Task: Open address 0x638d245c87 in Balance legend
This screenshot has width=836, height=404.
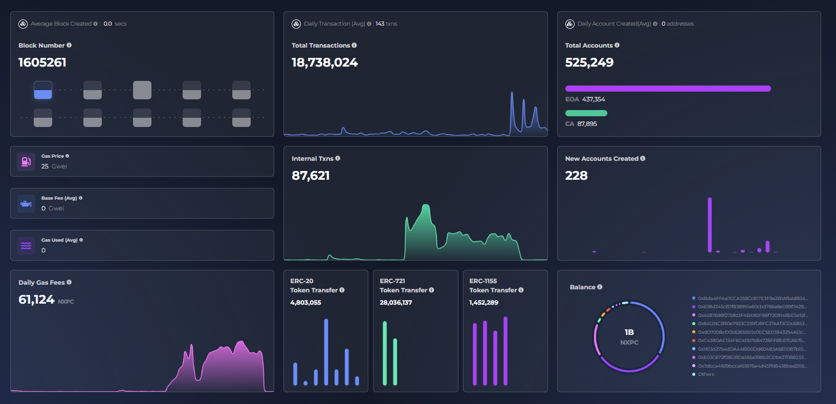Action: [x=752, y=307]
